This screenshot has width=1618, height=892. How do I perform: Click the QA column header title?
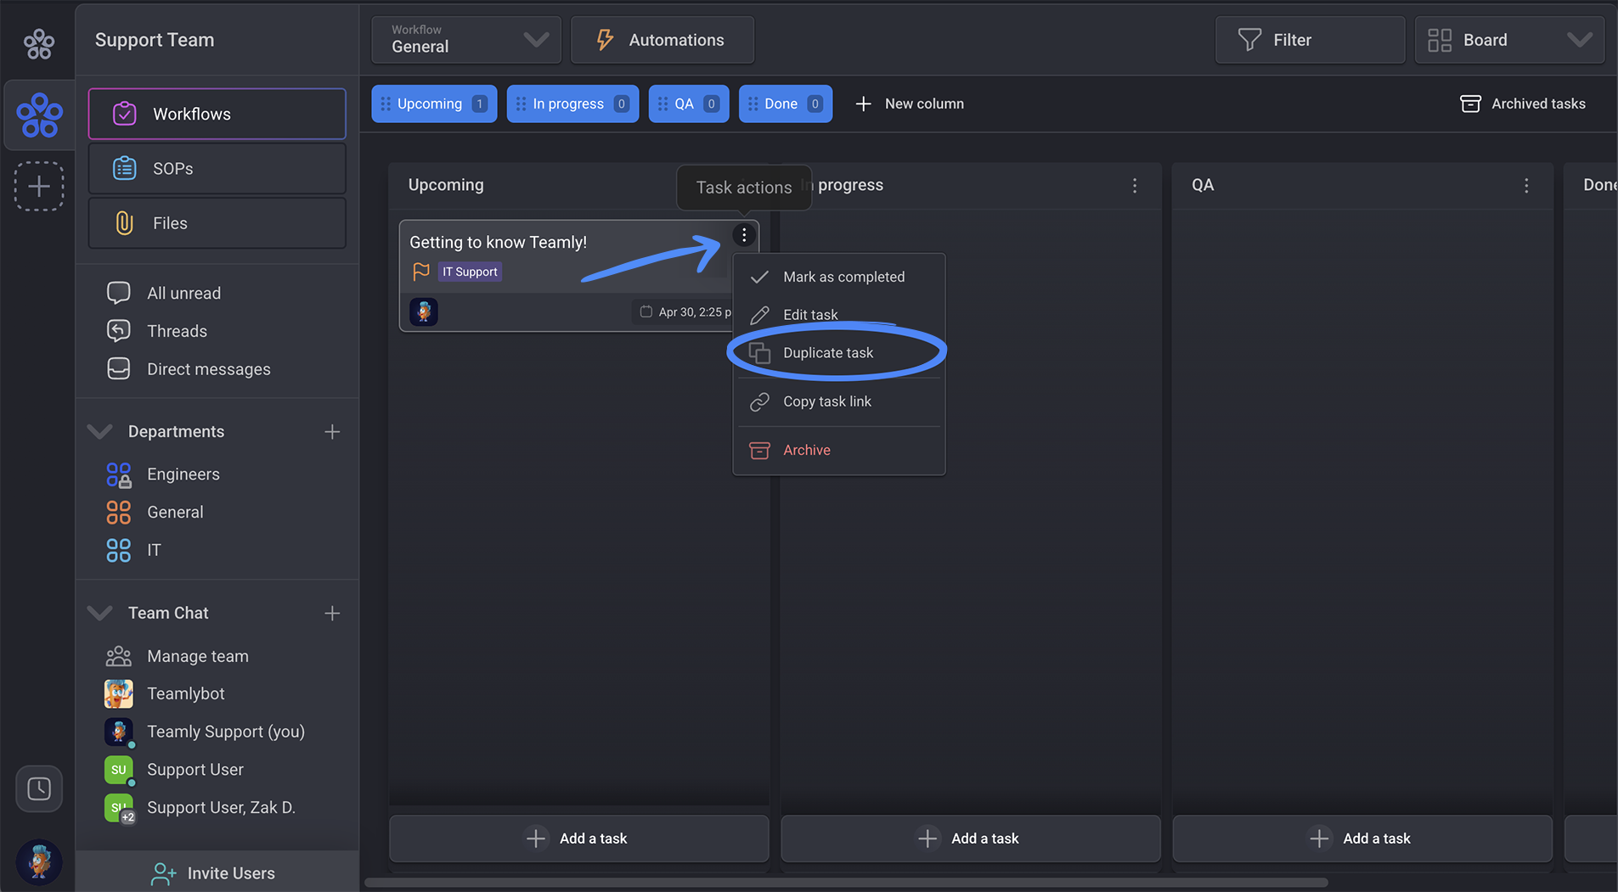click(x=1203, y=185)
